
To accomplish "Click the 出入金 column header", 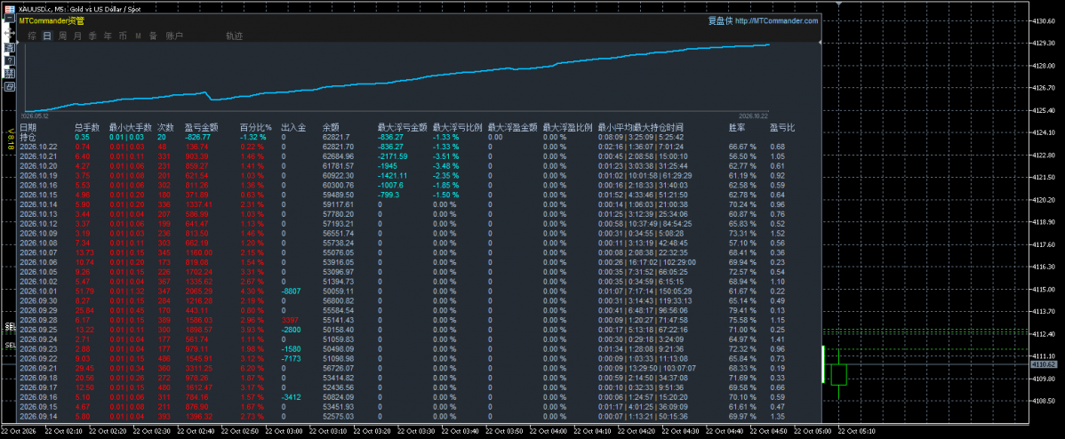I will tap(293, 127).
